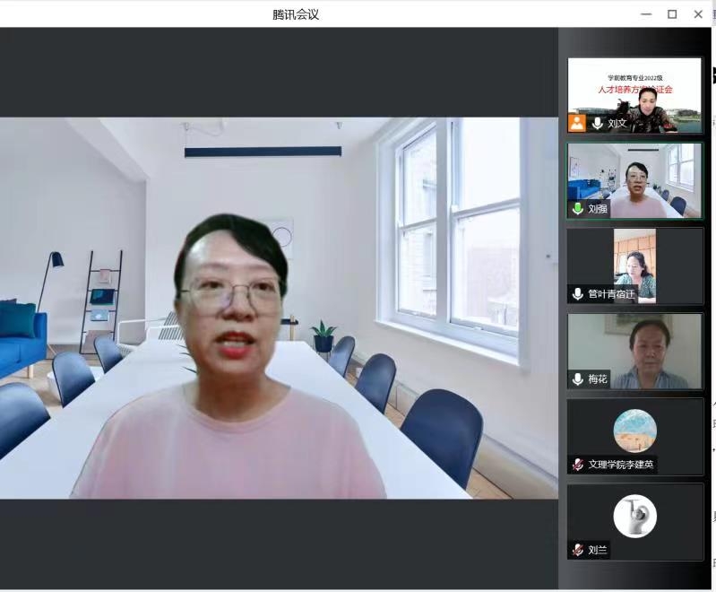
Task: Click 文理学院李建英's round avatar picture
Action: pyautogui.click(x=634, y=431)
